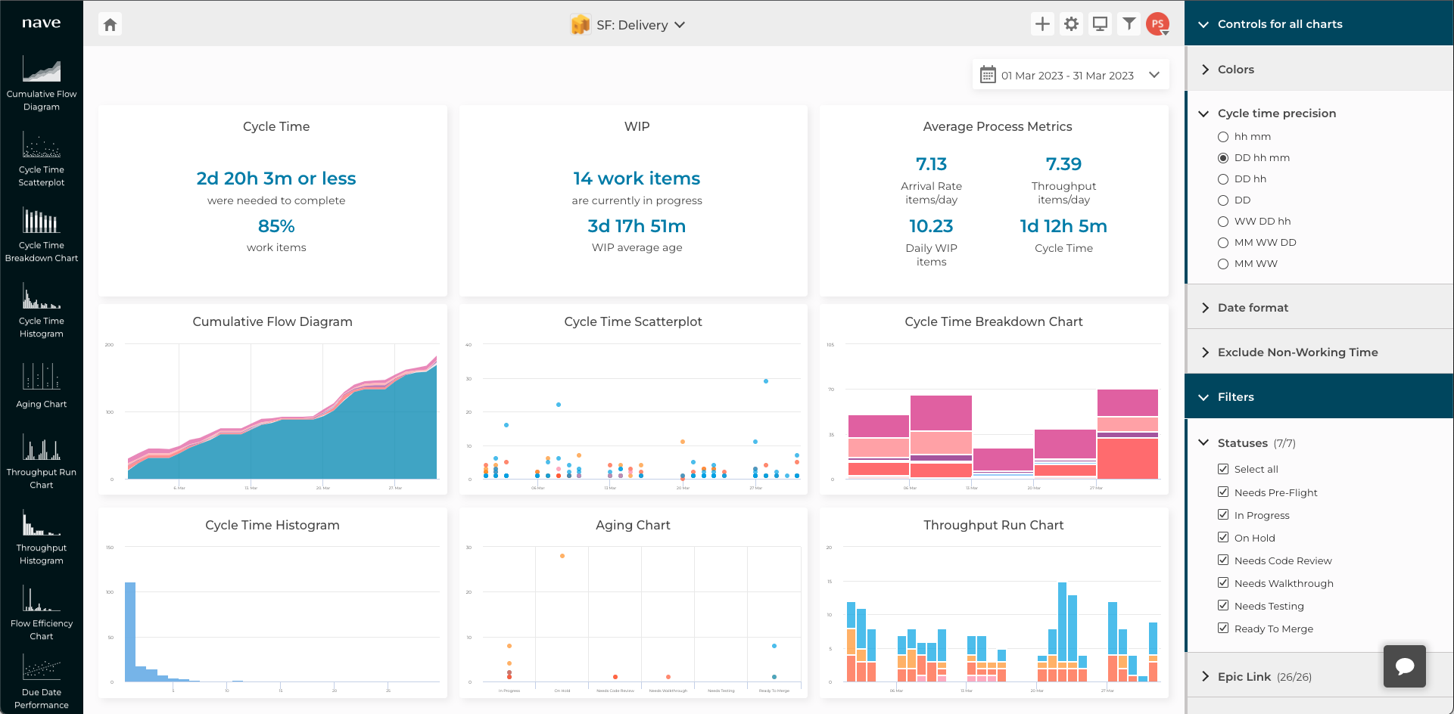The height and width of the screenshot is (714, 1454).
Task: Open Cycle Time Scatterplot in sidebar
Action: (x=42, y=159)
